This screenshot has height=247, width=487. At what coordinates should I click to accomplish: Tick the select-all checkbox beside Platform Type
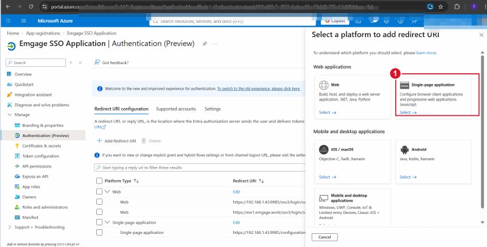[x=99, y=181]
